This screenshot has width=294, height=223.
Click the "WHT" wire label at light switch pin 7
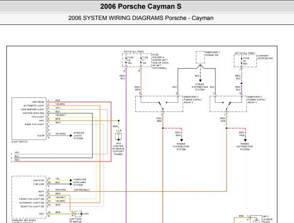pyautogui.click(x=58, y=123)
